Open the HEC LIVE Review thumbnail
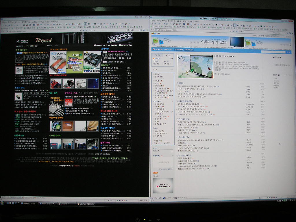This screenshot has width=296, height=222. (x=92, y=62)
